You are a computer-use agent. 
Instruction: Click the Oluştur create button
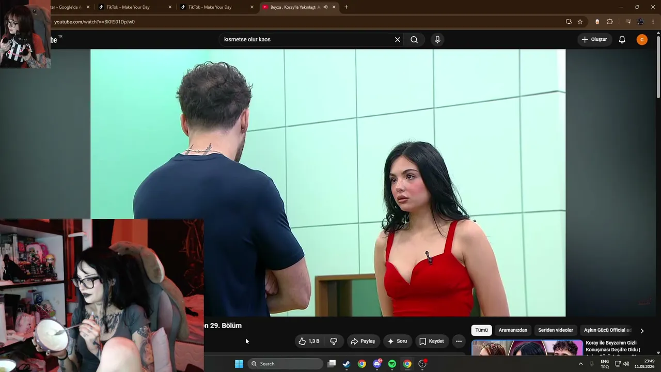click(x=595, y=40)
